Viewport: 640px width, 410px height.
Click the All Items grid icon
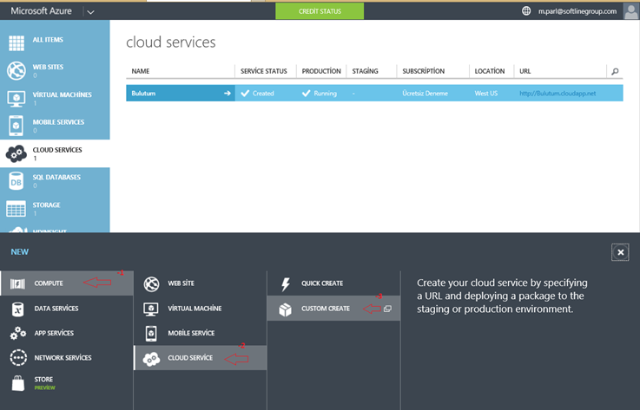tap(16, 43)
